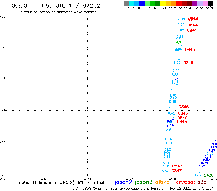Click the 0846 time next to 8.02
Image resolution: width=217 pixels, height=191 pixels.
point(183,113)
